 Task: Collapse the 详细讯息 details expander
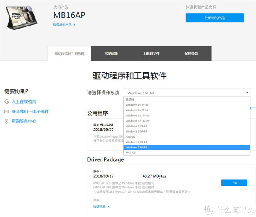pos(102,207)
